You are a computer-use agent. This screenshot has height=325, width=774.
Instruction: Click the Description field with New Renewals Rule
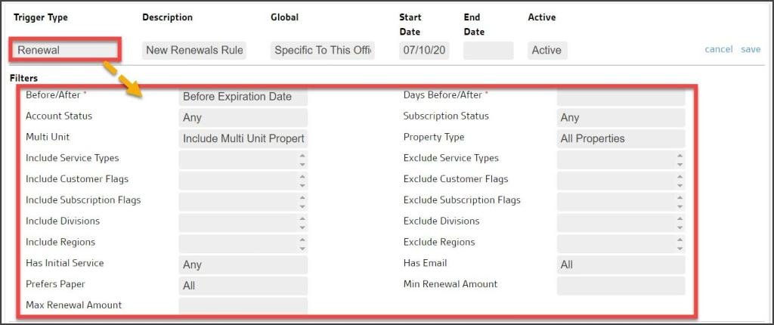click(194, 50)
